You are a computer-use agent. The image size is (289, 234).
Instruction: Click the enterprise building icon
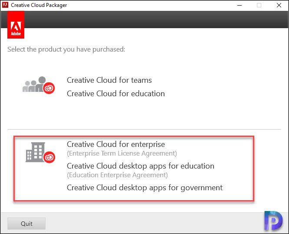pos(40,153)
